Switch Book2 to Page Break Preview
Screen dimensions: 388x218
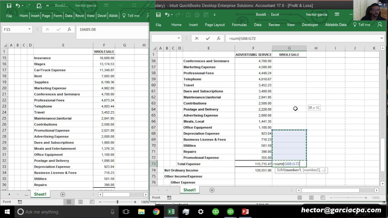click(x=92, y=202)
